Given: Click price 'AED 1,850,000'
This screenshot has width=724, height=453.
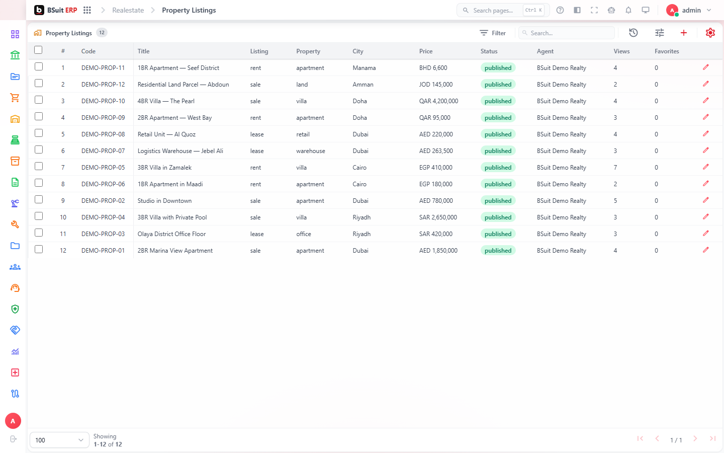Looking at the screenshot, I should click(438, 251).
